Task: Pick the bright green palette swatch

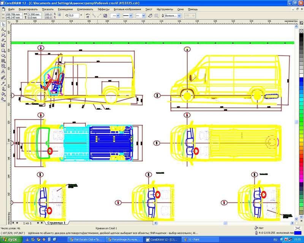Action: coord(301,120)
